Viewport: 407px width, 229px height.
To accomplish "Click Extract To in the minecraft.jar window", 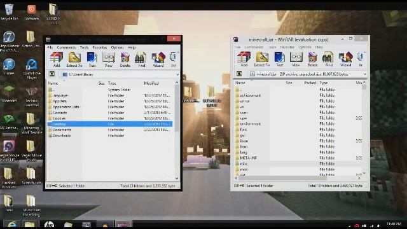I will [261, 59].
